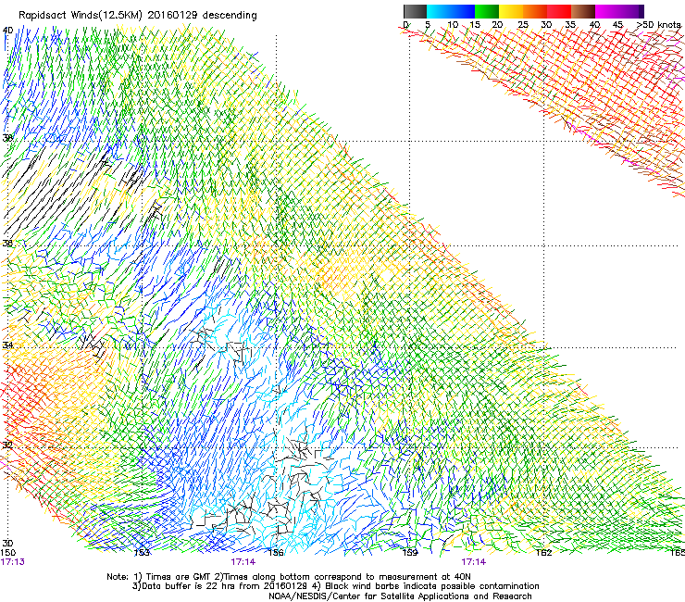Click the '35' legend scale label
This screenshot has width=685, height=602.
(570, 24)
